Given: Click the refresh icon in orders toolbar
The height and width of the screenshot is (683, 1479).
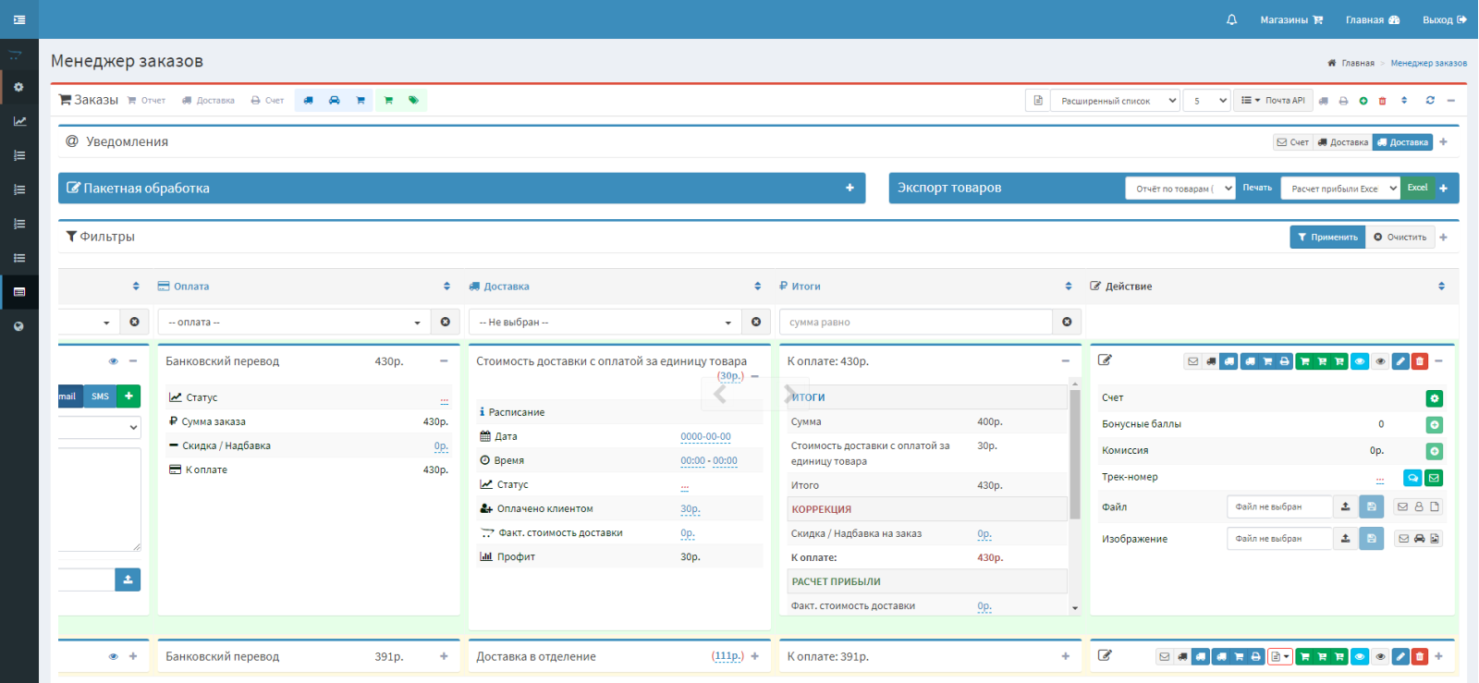Looking at the screenshot, I should (1430, 100).
